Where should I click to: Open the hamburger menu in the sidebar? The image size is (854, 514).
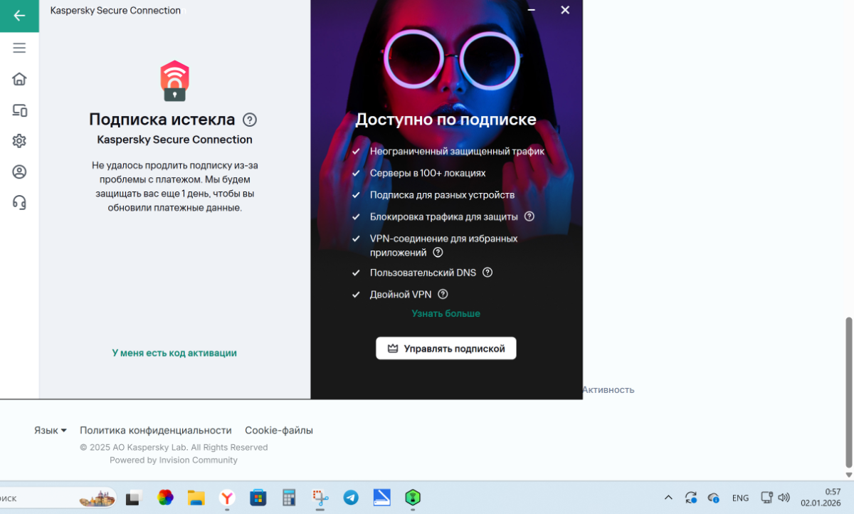(19, 48)
